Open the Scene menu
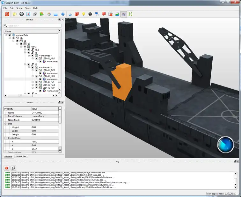The width and height of the screenshot is (241, 197). point(19,8)
